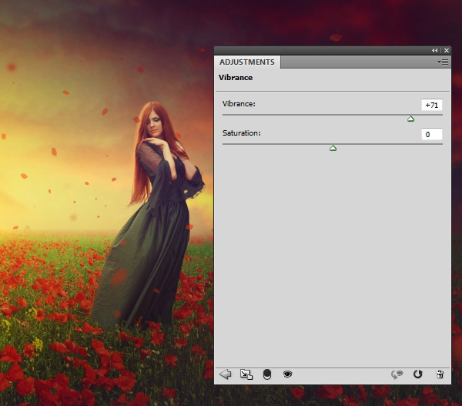462x406 pixels.
Task: Click the Saturation value field
Action: click(431, 134)
